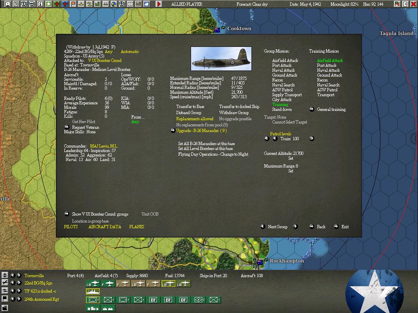Screen dimensions: 418x313
Task: Choose ASW Patrol under Training Mission
Action: point(327,90)
